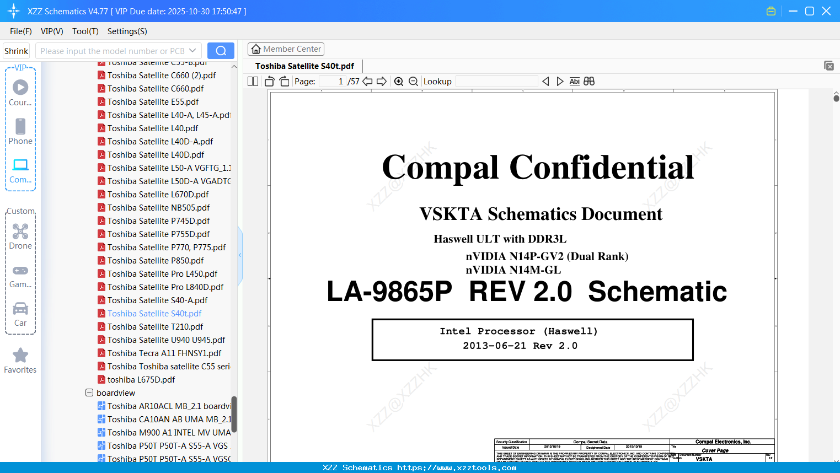The image size is (840, 473).
Task: Open the Tool(T) menu
Action: coord(85,31)
